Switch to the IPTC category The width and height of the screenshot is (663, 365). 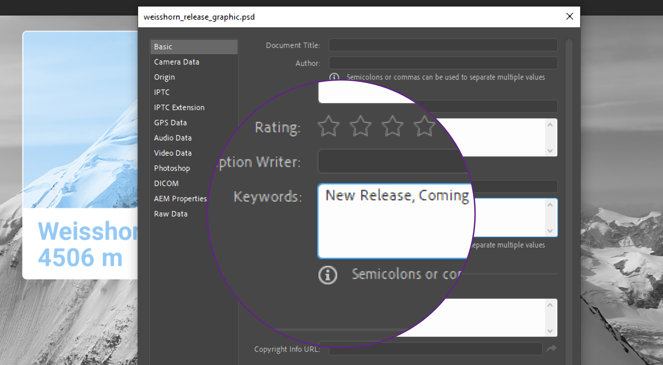tap(162, 92)
